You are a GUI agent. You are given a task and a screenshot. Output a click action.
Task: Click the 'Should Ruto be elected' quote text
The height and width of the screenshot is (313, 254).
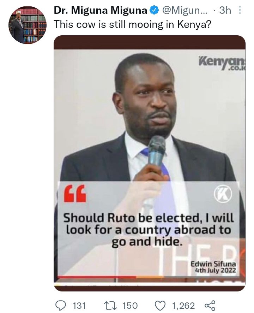click(x=148, y=230)
